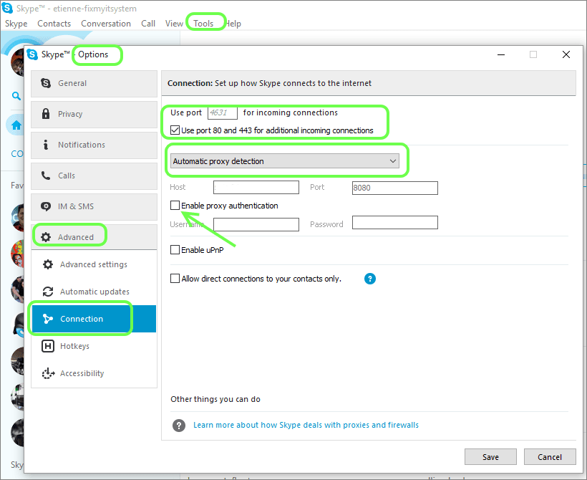Screen dimensions: 587x480
Task: Open the Contacts menu
Action: tap(54, 24)
